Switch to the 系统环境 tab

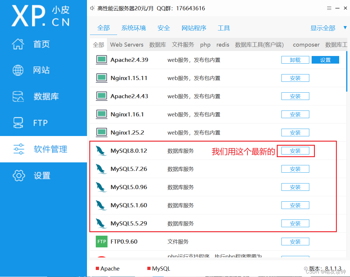(134, 28)
